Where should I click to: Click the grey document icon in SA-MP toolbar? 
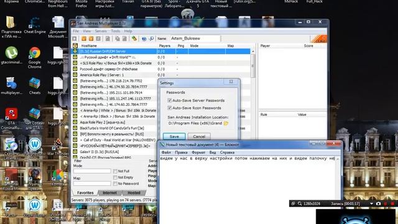point(108,39)
